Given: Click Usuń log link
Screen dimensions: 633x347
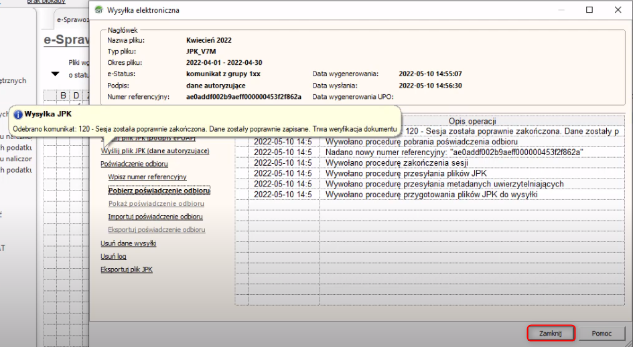Looking at the screenshot, I should [113, 256].
